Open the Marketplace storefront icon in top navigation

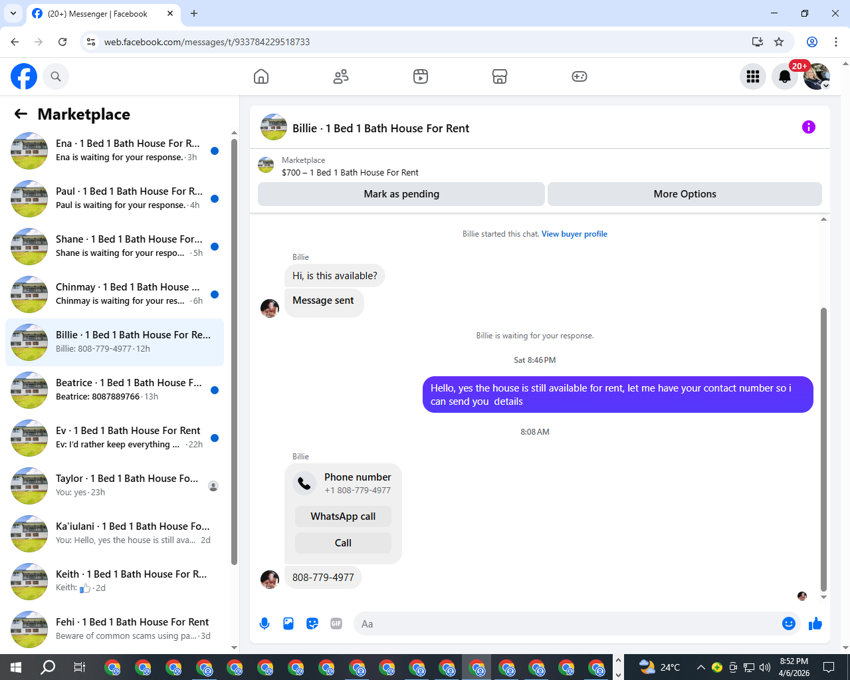point(500,76)
